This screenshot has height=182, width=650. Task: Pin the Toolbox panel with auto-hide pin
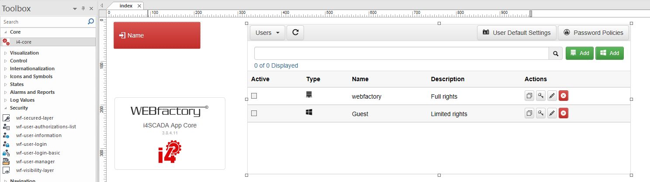point(83,9)
